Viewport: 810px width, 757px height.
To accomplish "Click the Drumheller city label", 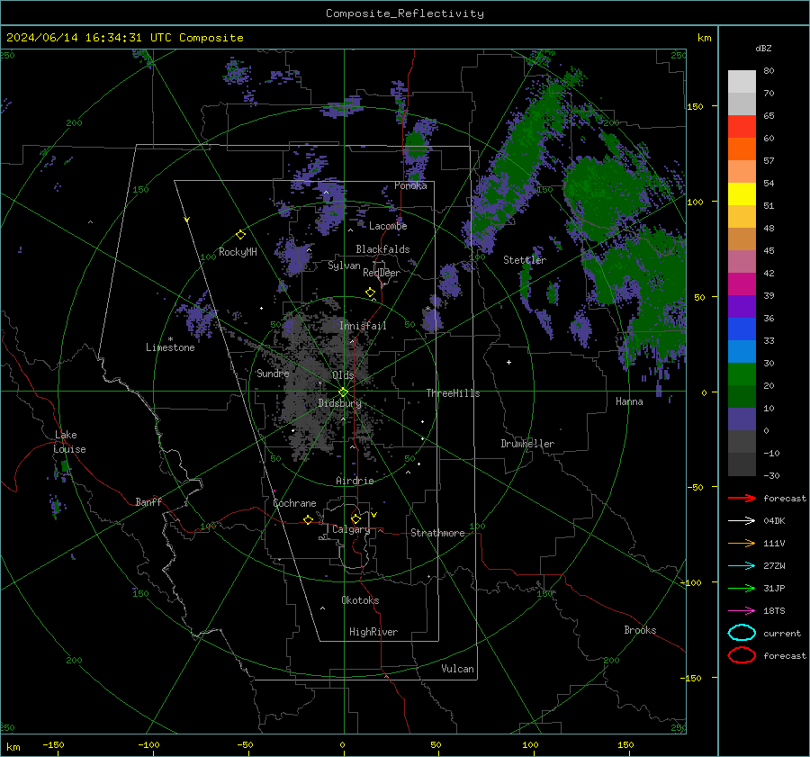I will pos(527,444).
